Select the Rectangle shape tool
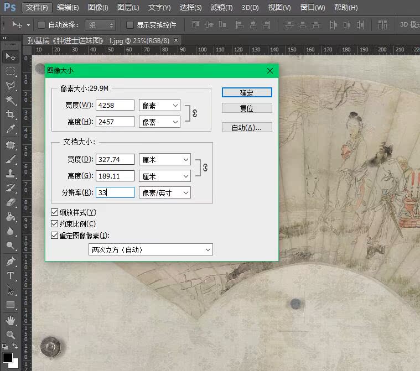 point(11,305)
